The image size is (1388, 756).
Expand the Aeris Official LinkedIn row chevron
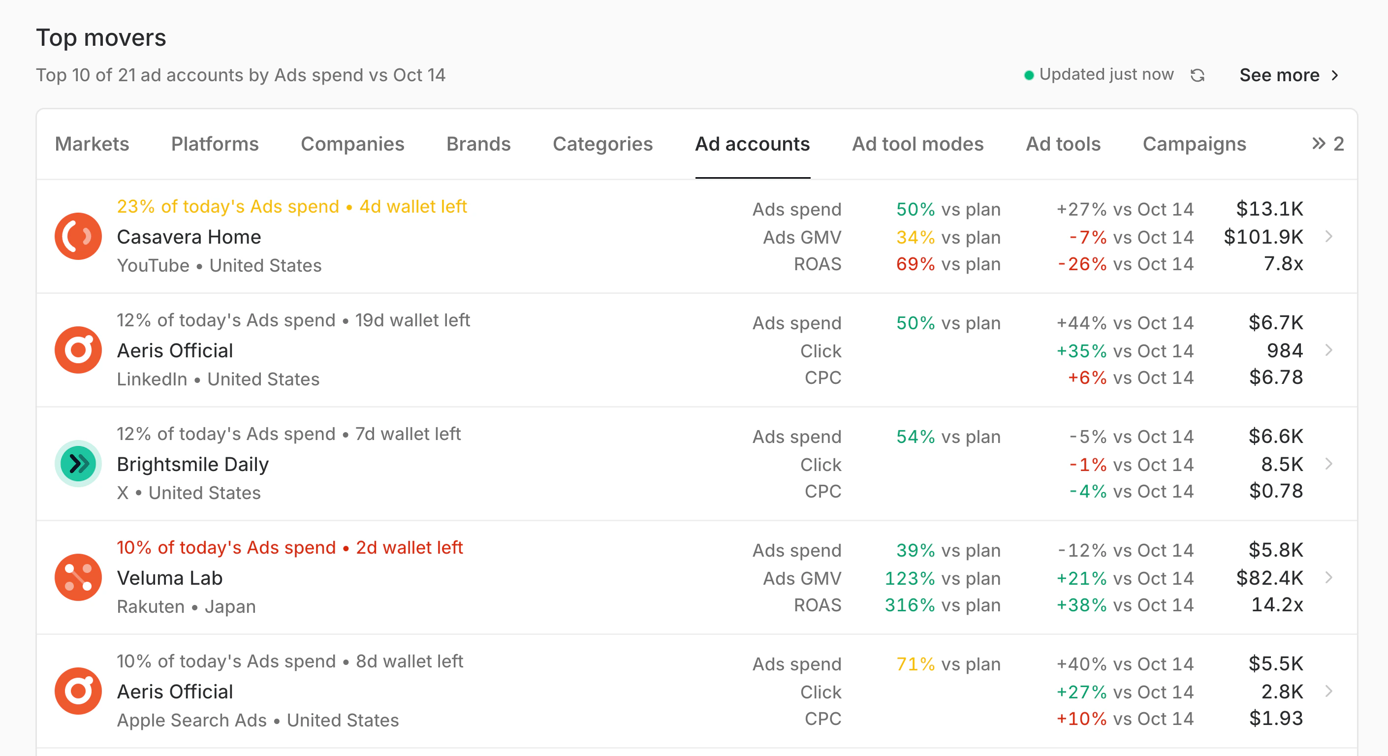tap(1329, 350)
